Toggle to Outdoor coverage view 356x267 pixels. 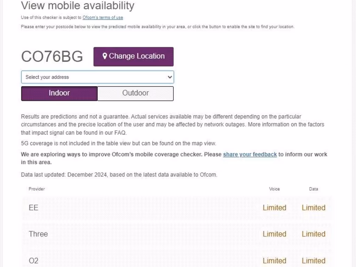pos(135,93)
